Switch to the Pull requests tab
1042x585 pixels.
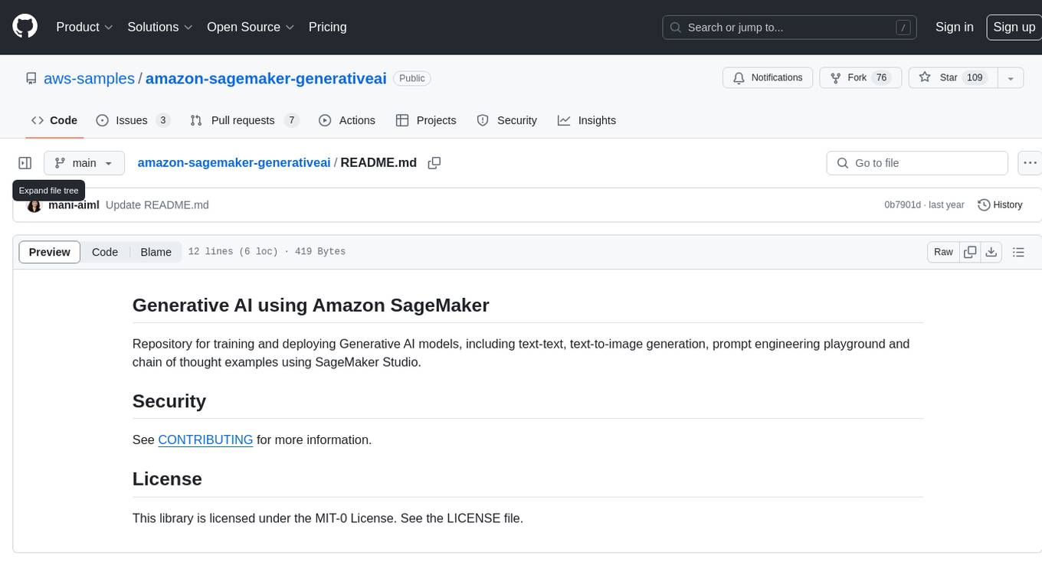coord(244,120)
